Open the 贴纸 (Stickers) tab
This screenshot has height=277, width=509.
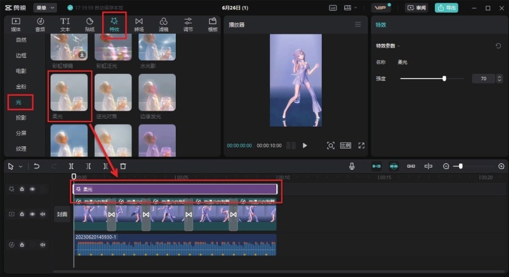(x=90, y=25)
